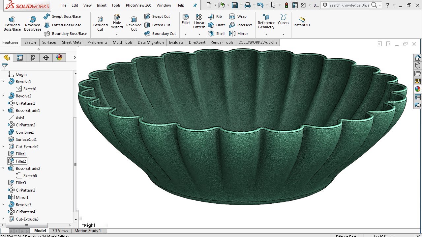422x237 pixels.
Task: Select the SurfaceCut1 feature
Action: [x=22, y=140]
